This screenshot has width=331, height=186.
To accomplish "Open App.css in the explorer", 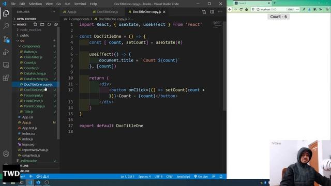I will coord(27,117).
